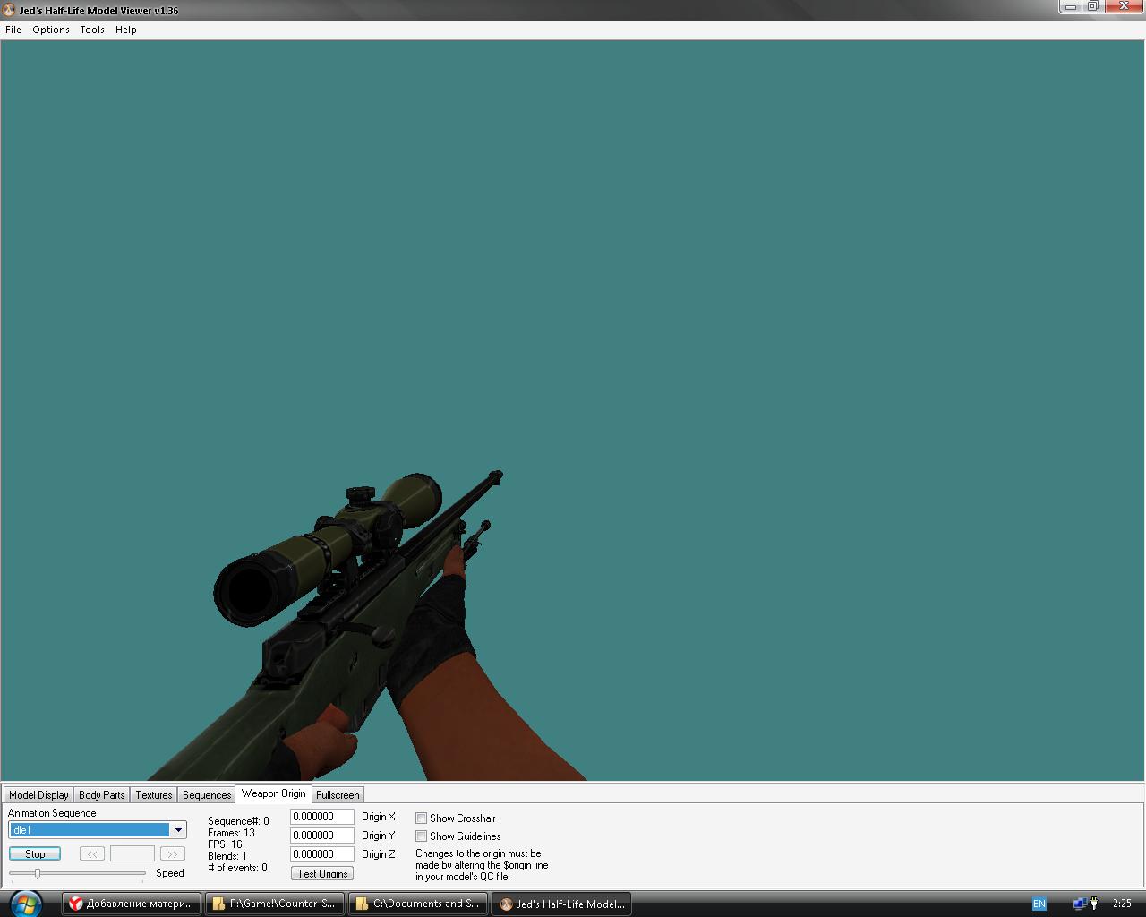Click the network connection tray icon

click(x=1079, y=904)
